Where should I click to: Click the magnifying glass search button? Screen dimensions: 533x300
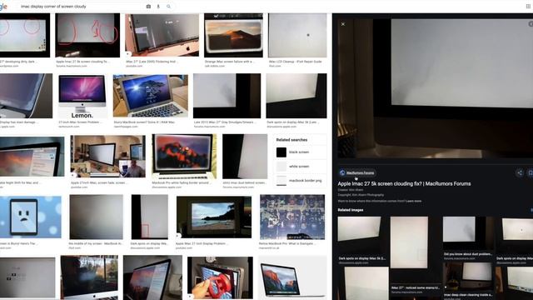click(x=168, y=7)
